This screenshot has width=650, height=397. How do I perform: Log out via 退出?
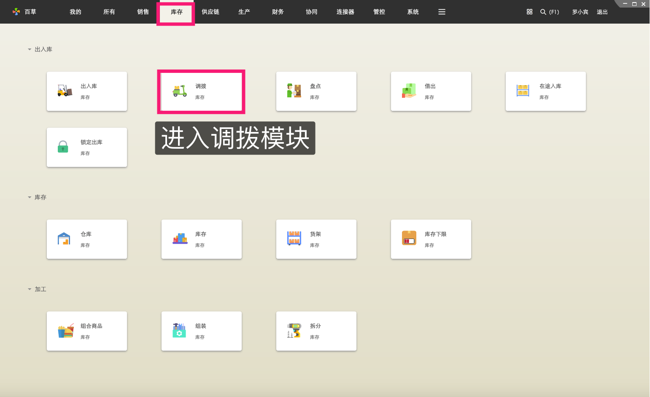pyautogui.click(x=602, y=12)
